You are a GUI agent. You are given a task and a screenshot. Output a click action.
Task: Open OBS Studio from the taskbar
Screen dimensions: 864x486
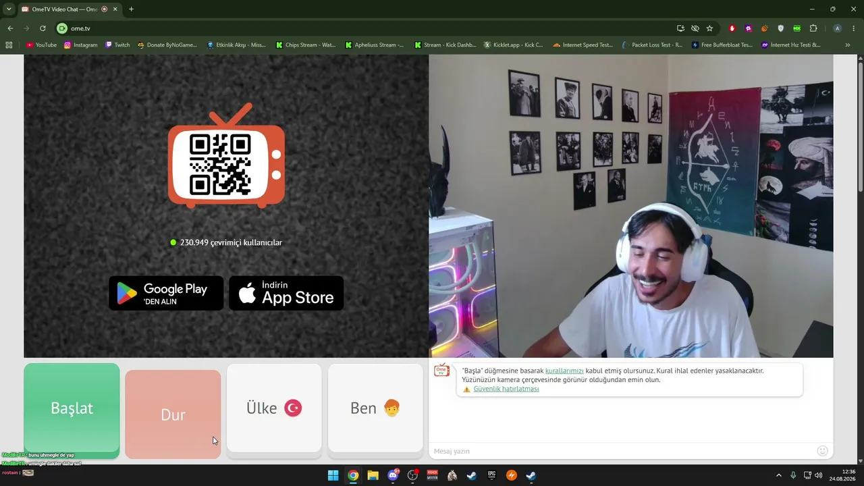[x=412, y=475]
